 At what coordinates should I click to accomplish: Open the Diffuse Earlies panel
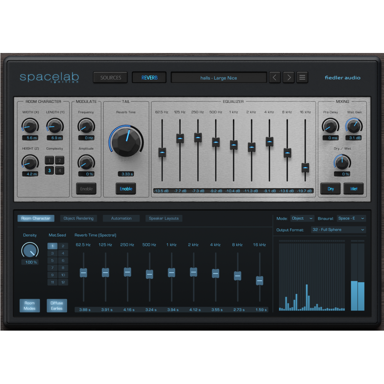(x=57, y=305)
